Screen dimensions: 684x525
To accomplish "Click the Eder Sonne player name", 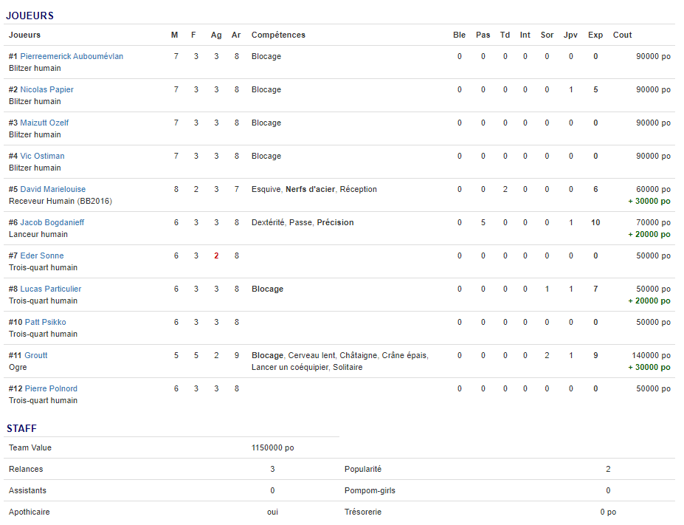I will (42, 255).
